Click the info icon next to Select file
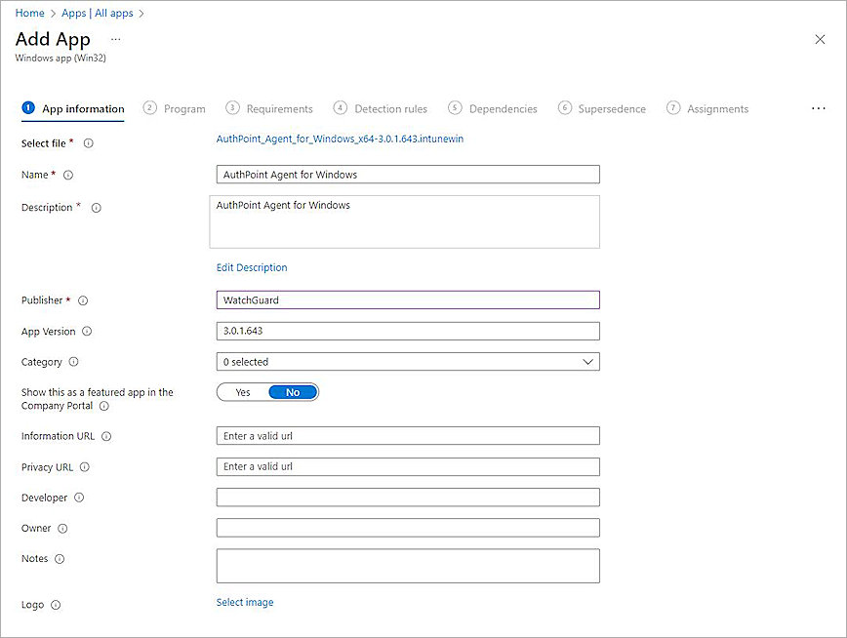This screenshot has width=847, height=638. pos(88,143)
